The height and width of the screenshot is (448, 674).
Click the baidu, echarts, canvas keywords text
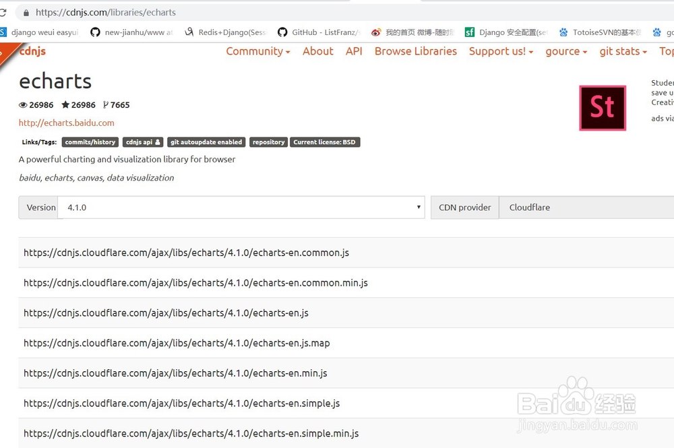click(96, 178)
